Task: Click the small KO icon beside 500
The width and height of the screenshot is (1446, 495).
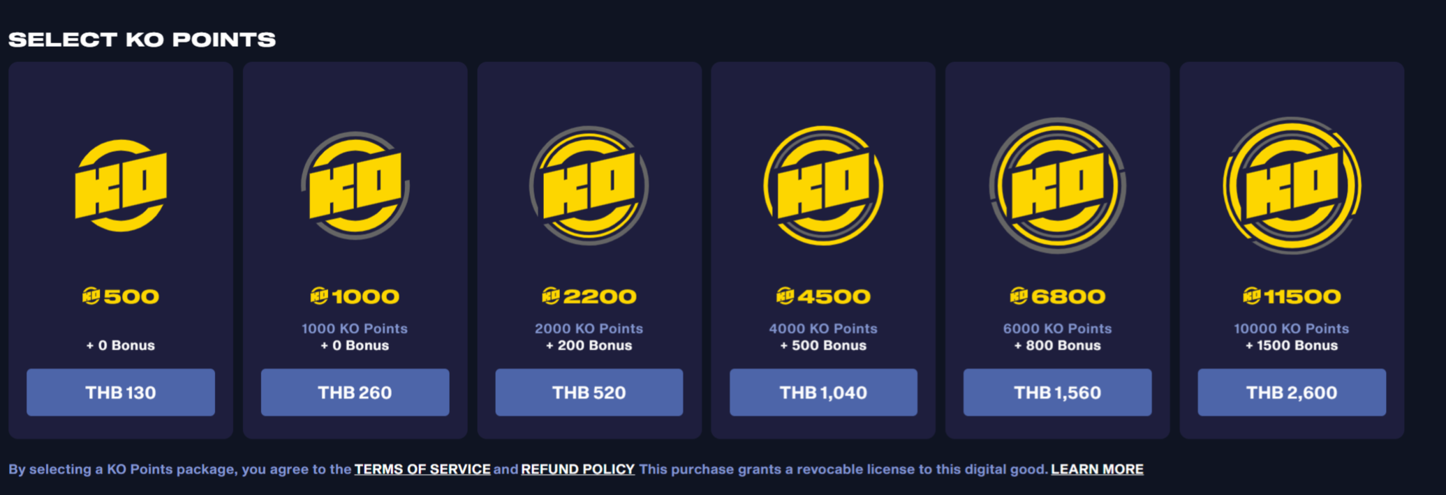Action: [x=91, y=296]
